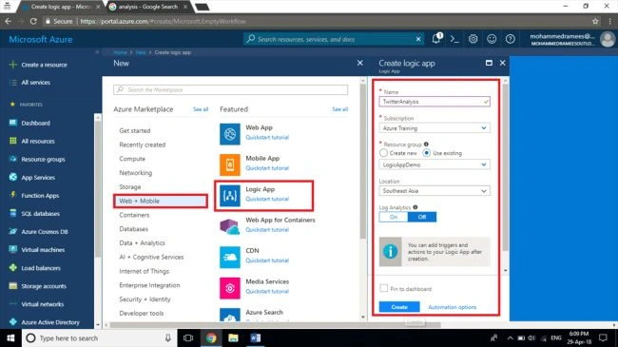Select Compute category
The image size is (618, 347).
pyautogui.click(x=132, y=159)
